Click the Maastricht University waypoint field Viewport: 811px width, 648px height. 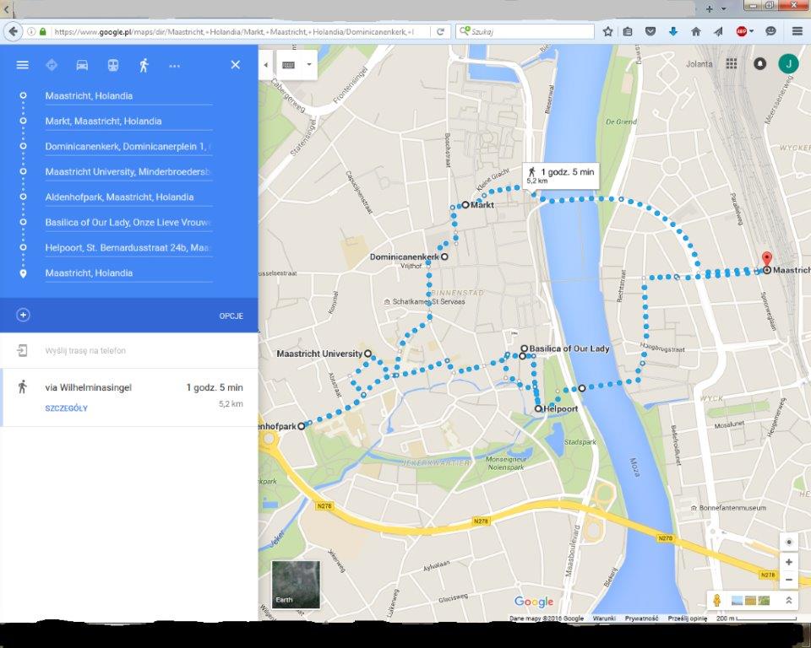coord(128,171)
